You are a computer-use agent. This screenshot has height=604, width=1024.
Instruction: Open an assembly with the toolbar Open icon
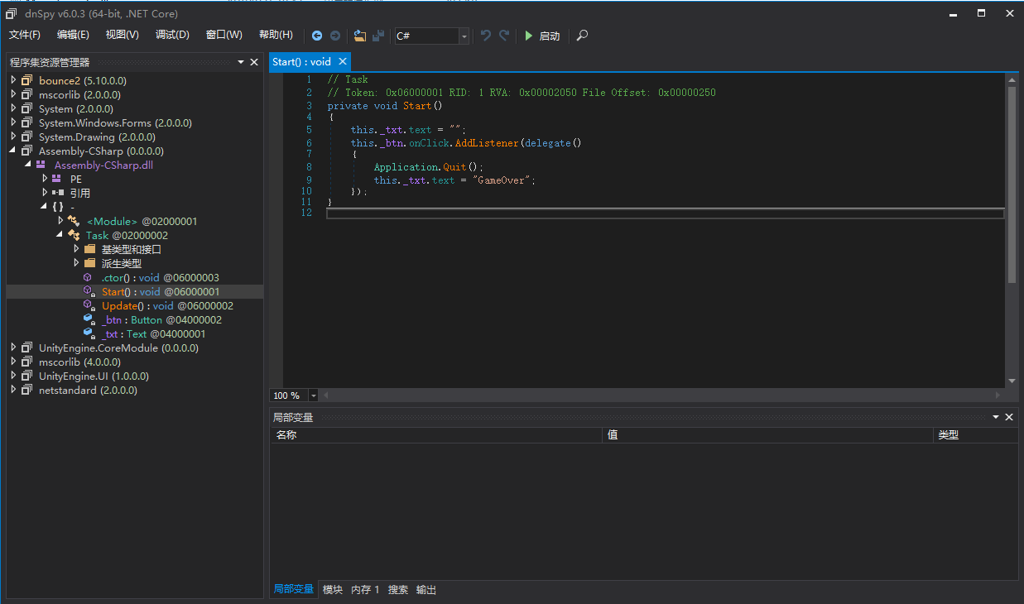360,36
